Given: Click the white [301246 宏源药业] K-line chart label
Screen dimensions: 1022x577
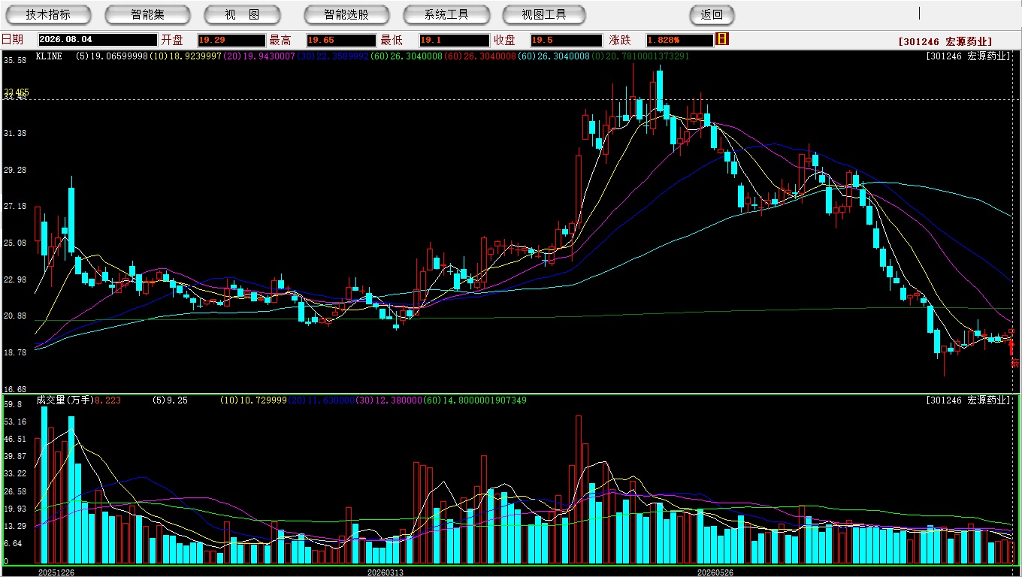Looking at the screenshot, I should click(x=969, y=56).
